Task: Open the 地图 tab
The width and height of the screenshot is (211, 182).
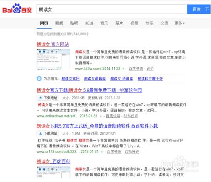Action: tap(149, 23)
